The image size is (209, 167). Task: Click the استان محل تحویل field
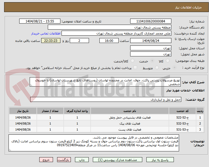pos(151,48)
